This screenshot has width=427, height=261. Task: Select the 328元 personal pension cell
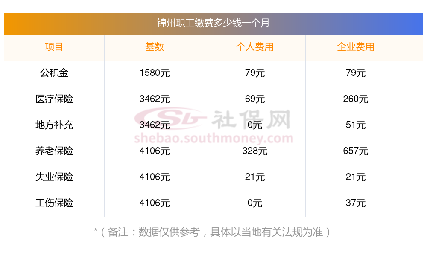point(255,151)
